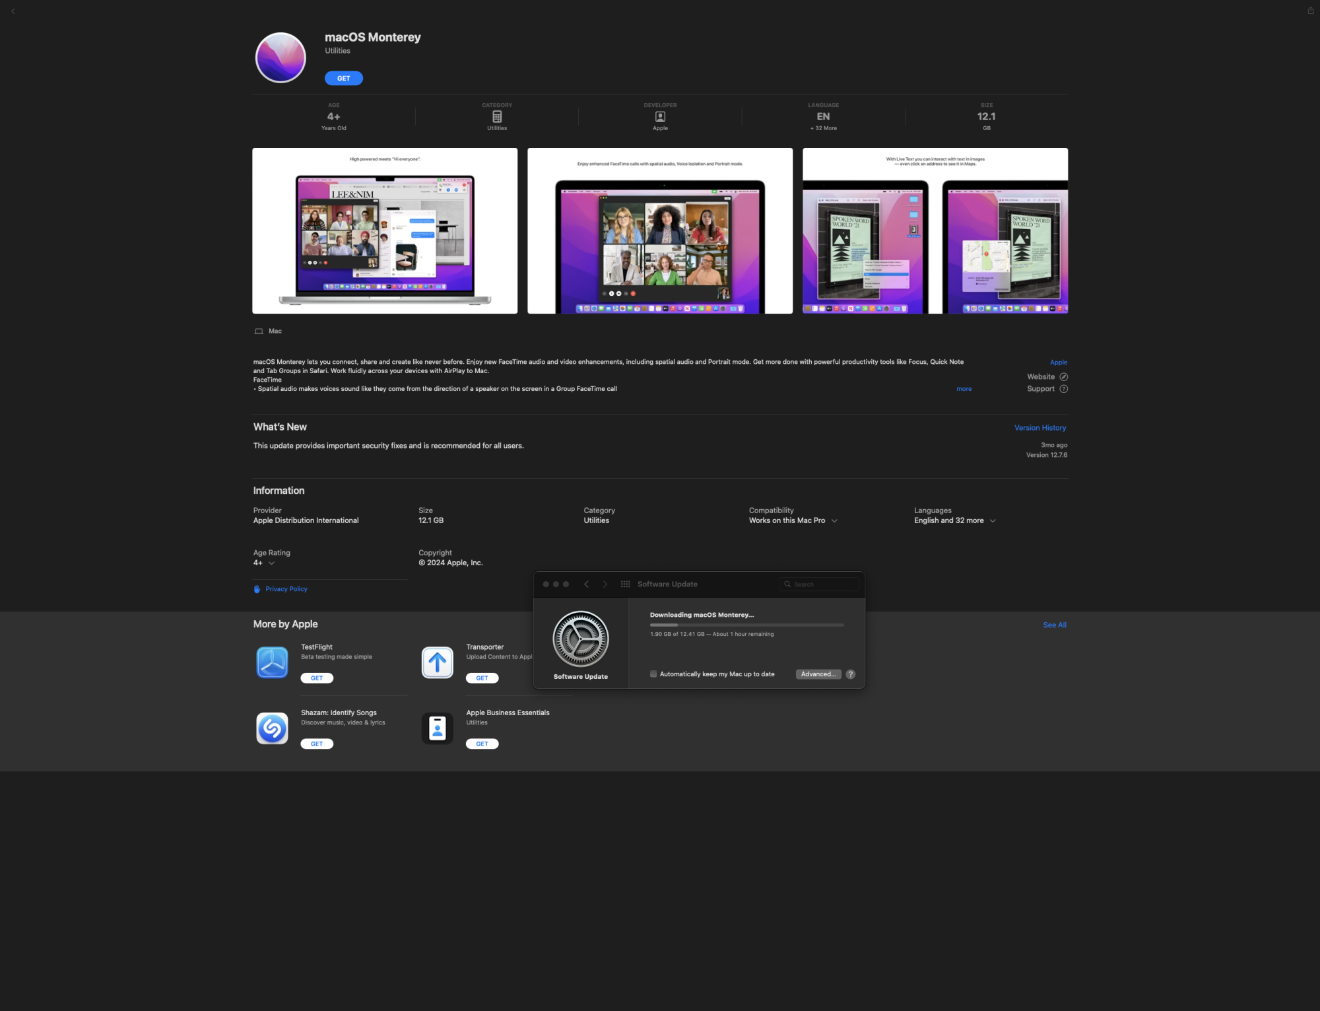Click the macOS Monterey app icon
1320x1011 pixels.
click(x=280, y=57)
